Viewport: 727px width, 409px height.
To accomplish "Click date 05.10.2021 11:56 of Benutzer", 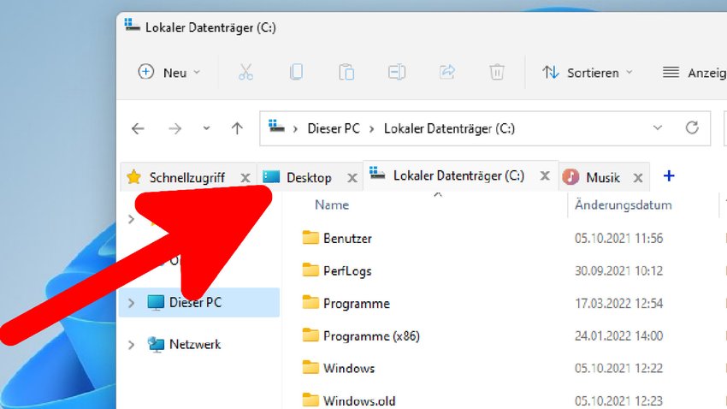I will [x=619, y=239].
